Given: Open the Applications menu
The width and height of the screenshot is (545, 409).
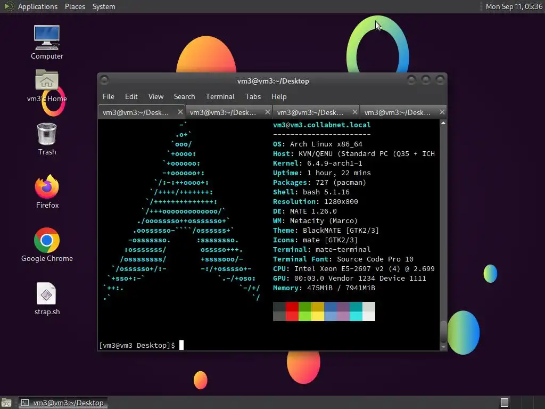Looking at the screenshot, I should (38, 6).
